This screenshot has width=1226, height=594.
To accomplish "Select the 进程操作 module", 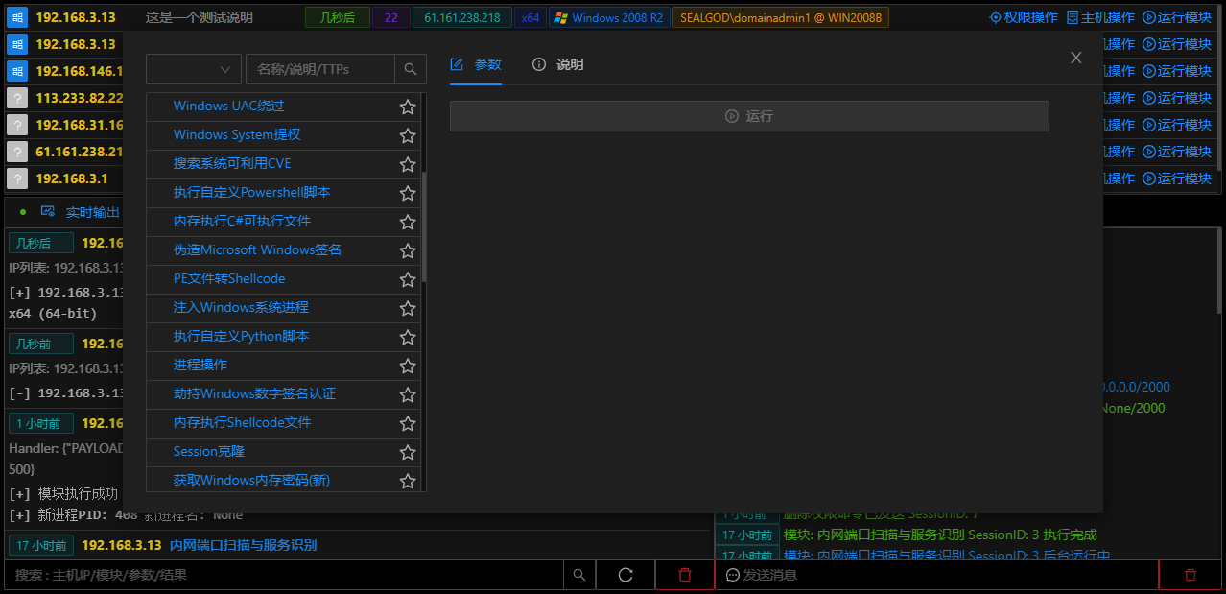I will (x=200, y=366).
